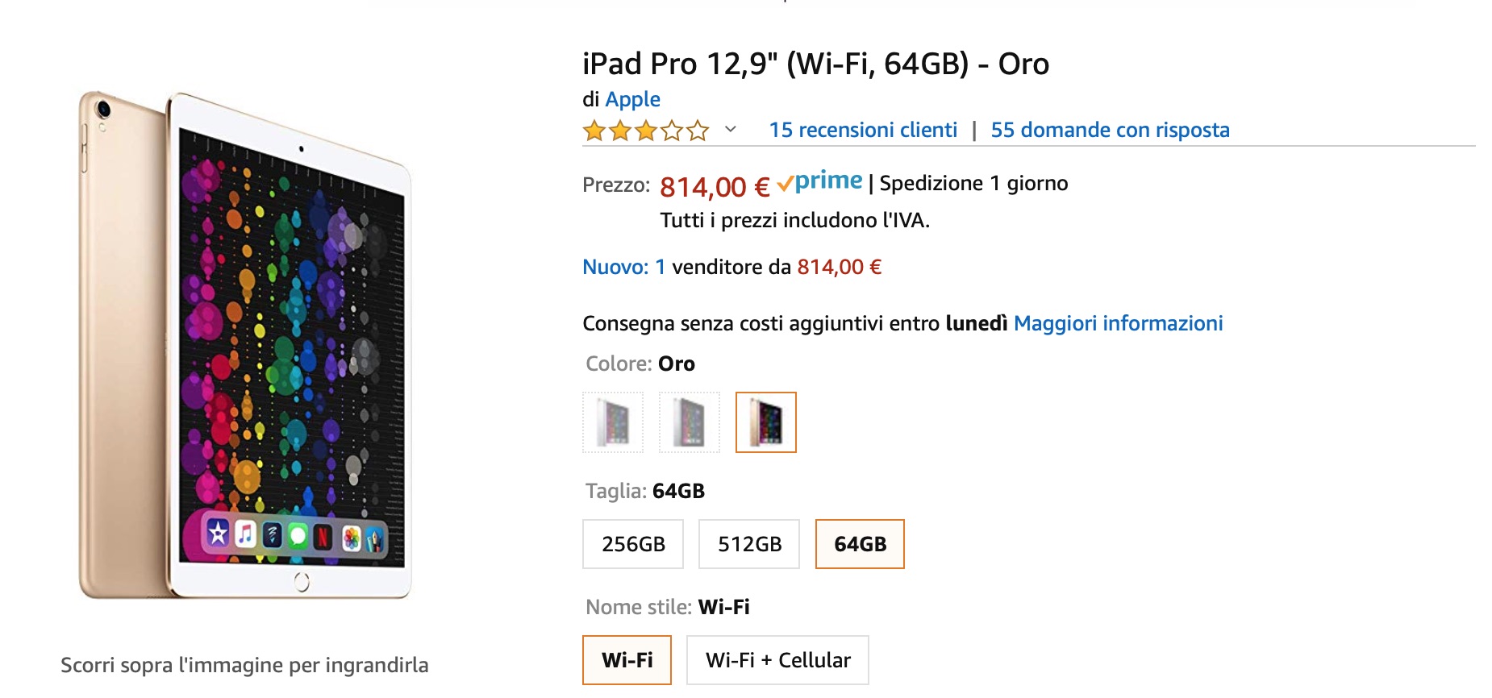
Task: Select the silver color variant thumbnail
Action: [611, 422]
